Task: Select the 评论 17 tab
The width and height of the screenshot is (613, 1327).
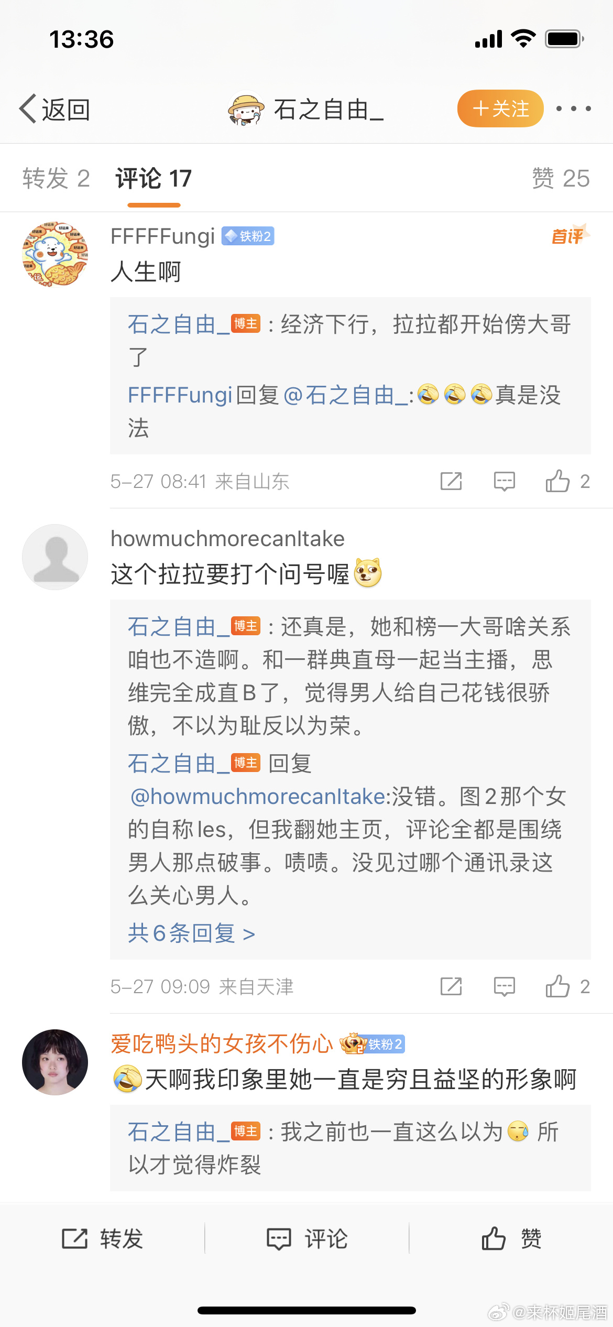Action: (x=154, y=179)
